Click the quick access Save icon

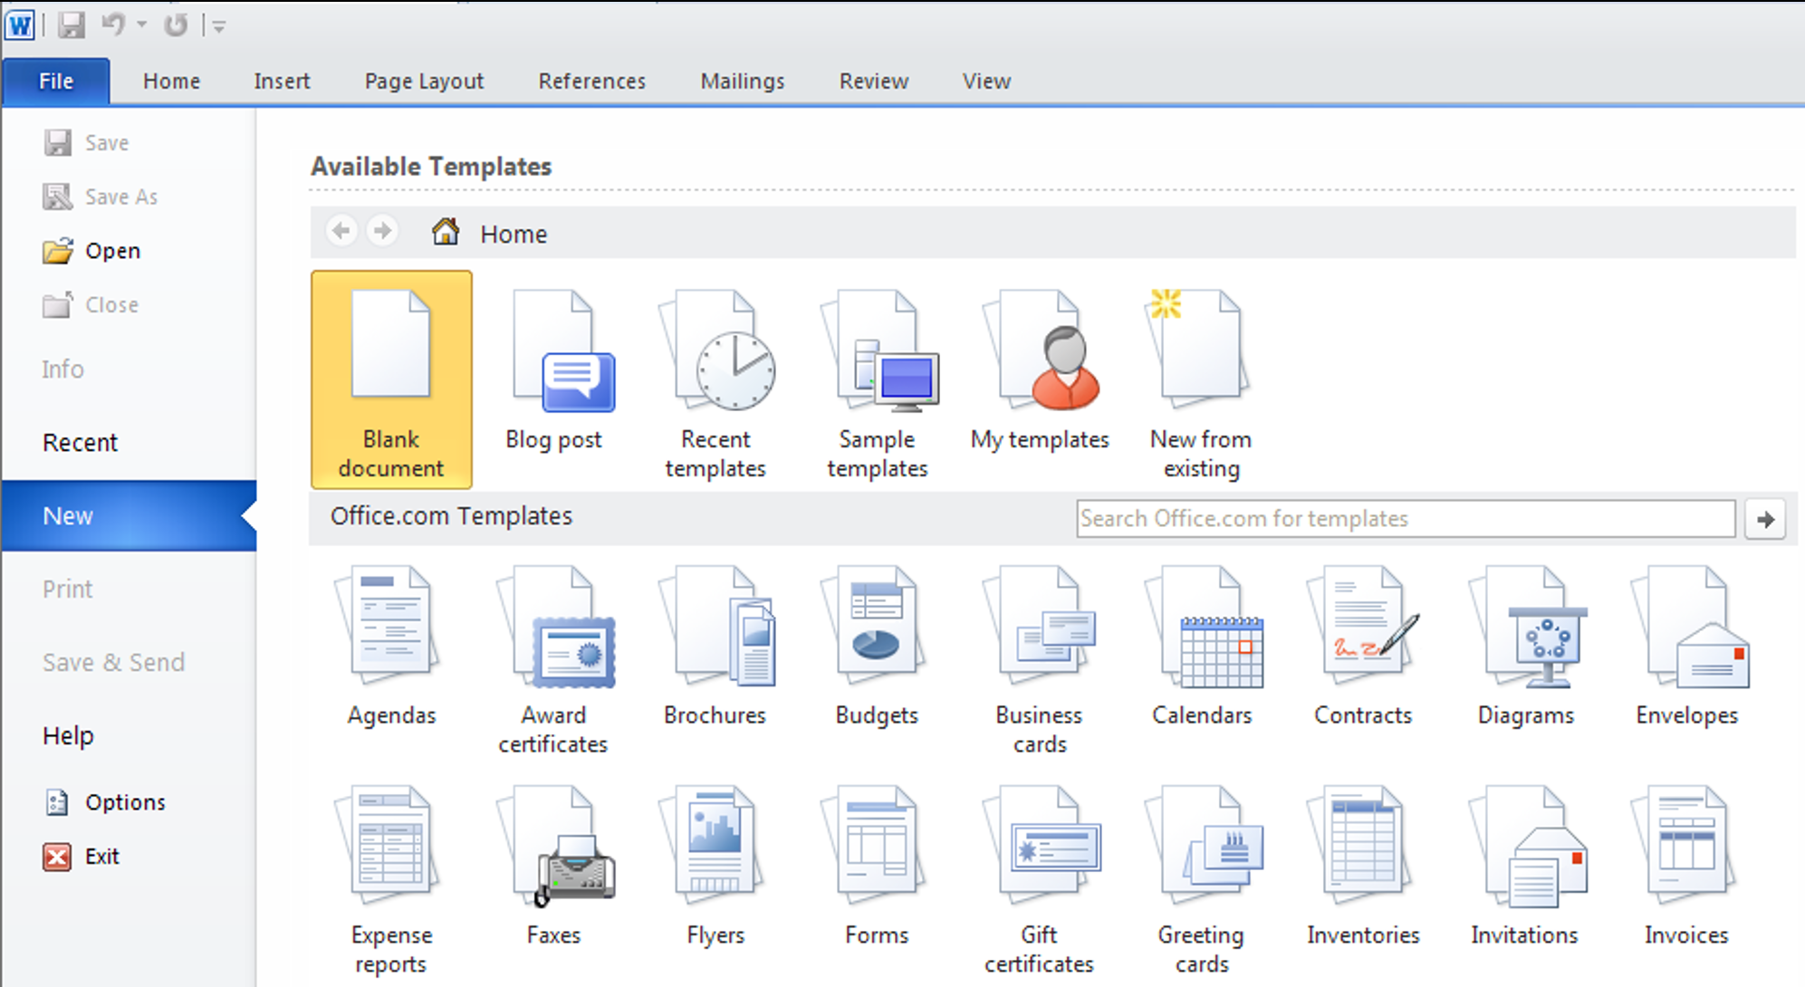pos(71,25)
